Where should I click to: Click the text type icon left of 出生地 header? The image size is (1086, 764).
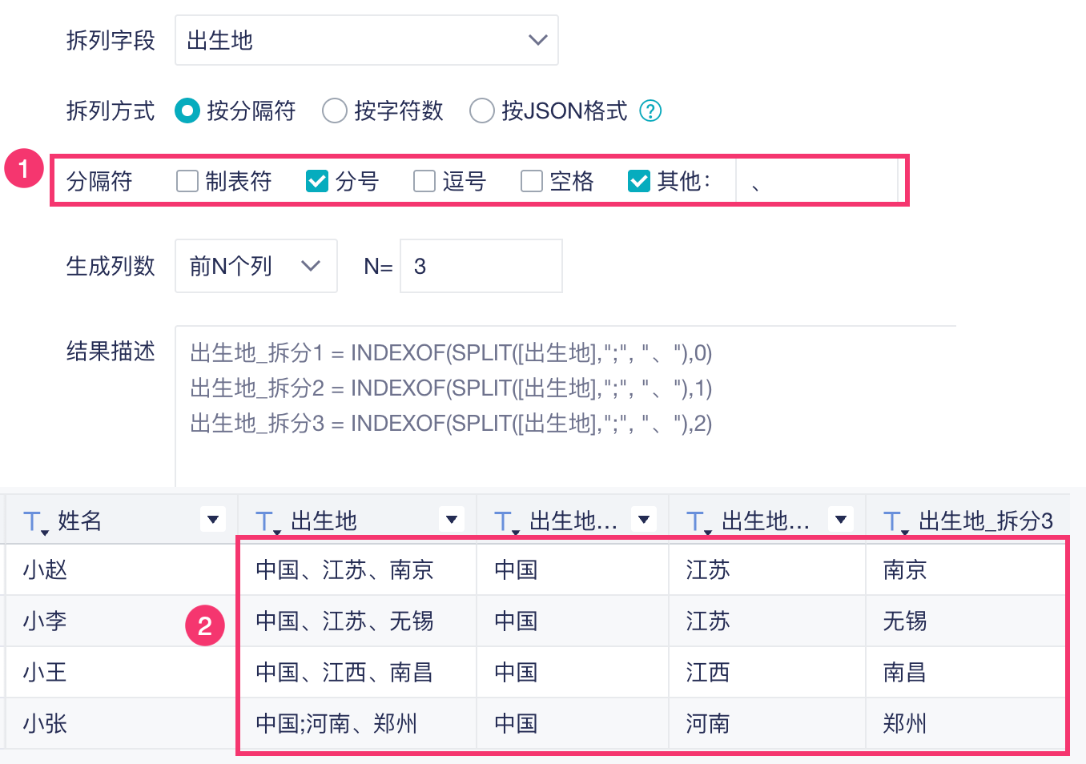[x=266, y=522]
